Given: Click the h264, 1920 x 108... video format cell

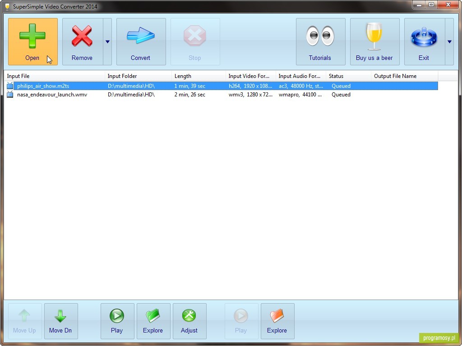Looking at the screenshot, I should pos(250,86).
